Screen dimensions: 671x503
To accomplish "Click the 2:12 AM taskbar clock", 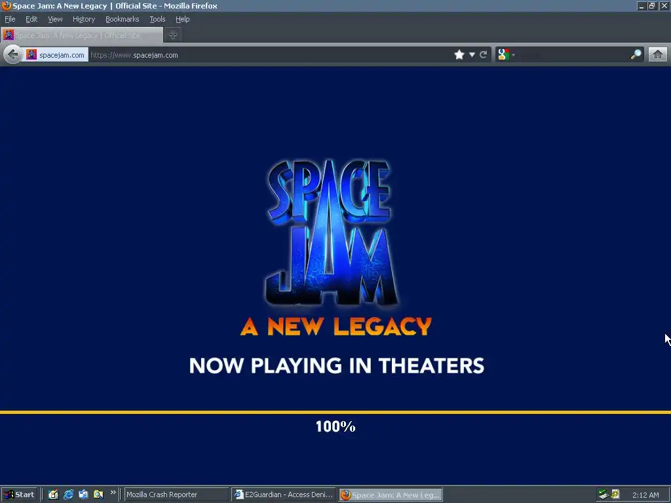I will click(x=645, y=495).
